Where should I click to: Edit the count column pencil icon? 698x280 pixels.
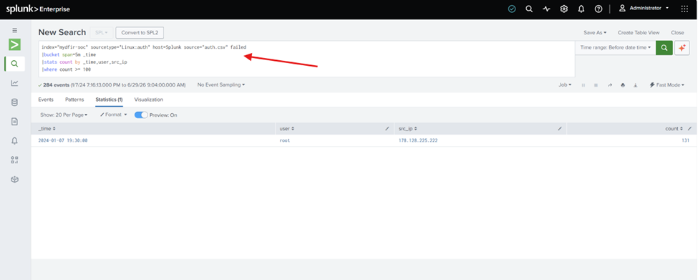(689, 129)
